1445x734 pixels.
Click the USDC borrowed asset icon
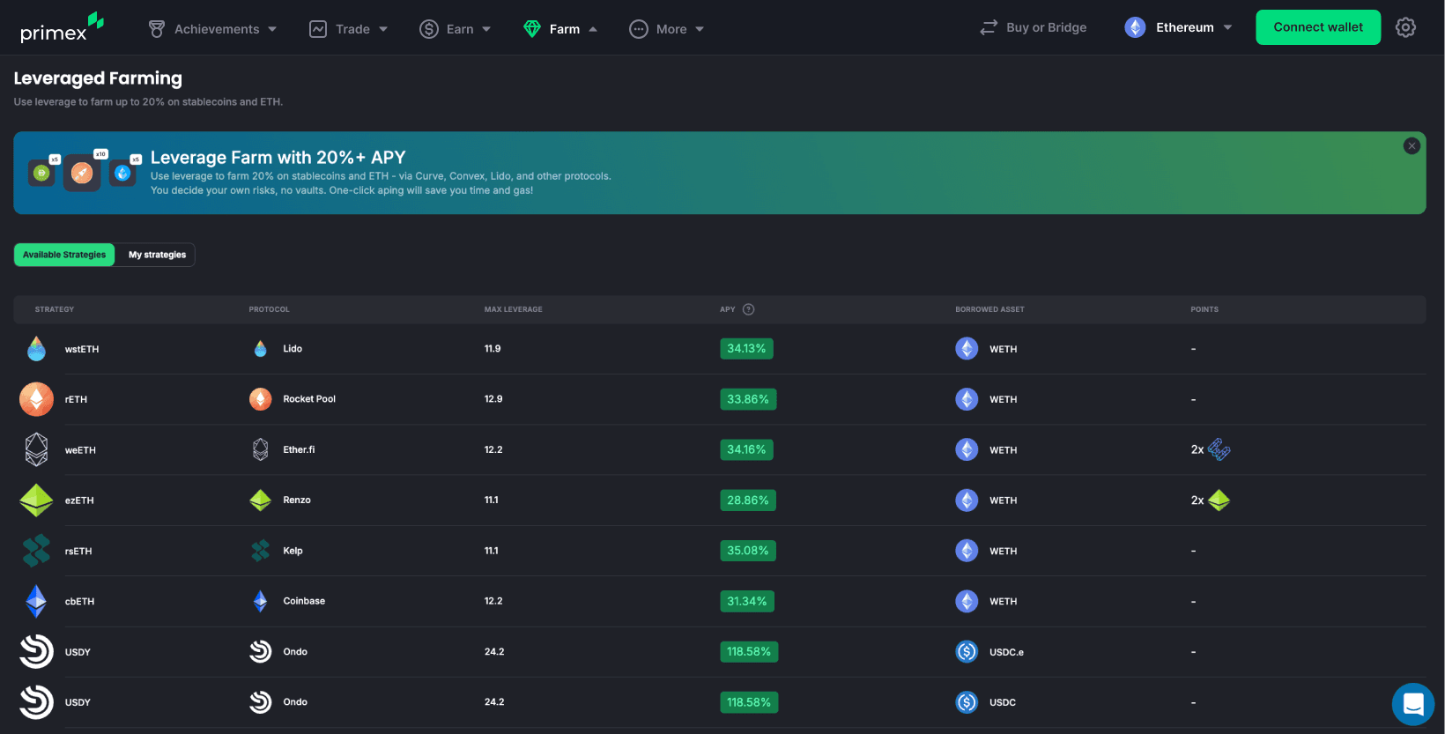click(x=967, y=702)
